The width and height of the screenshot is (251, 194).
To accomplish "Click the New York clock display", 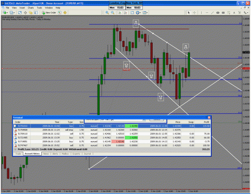I will point(134,6).
